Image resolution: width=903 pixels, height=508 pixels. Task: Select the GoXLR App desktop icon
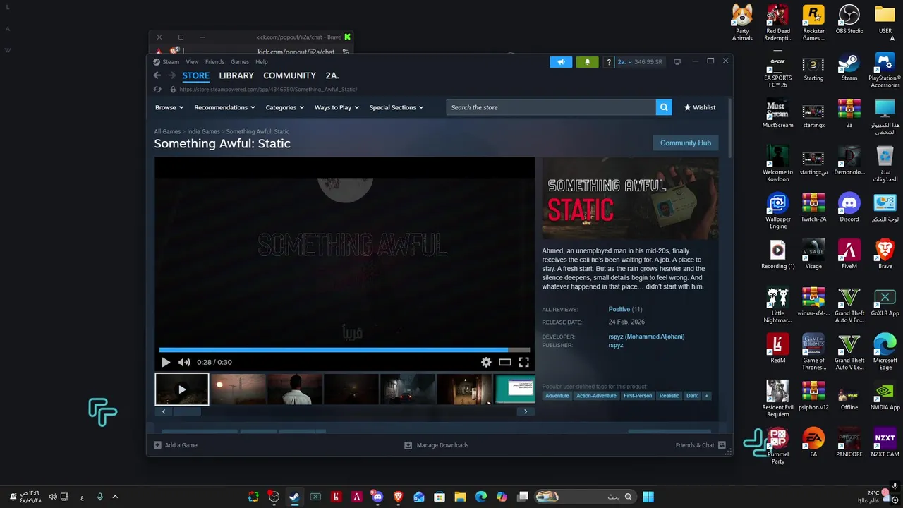click(885, 302)
